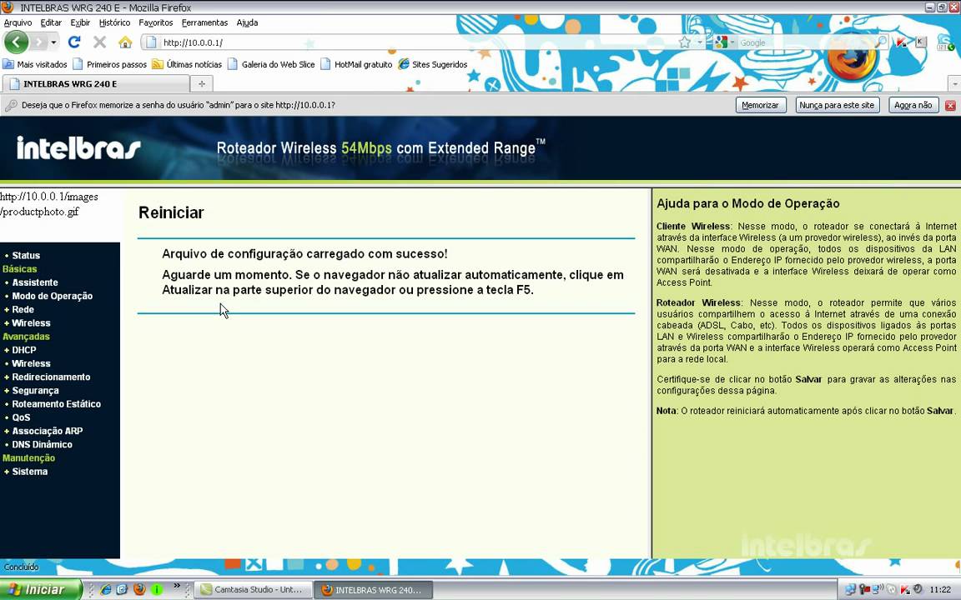Screen dimensions: 961x600
Task: Expand the Sistema menu item
Action: (29, 471)
